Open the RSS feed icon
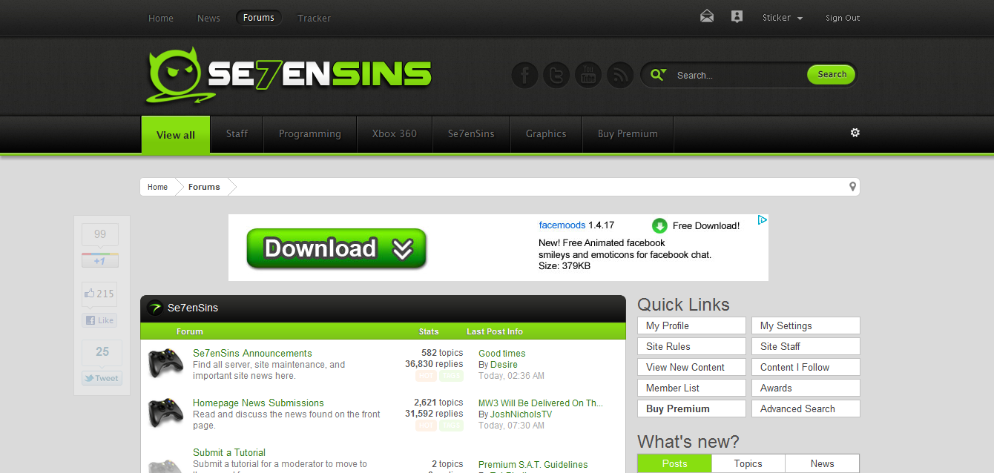This screenshot has height=473, width=994. (620, 75)
